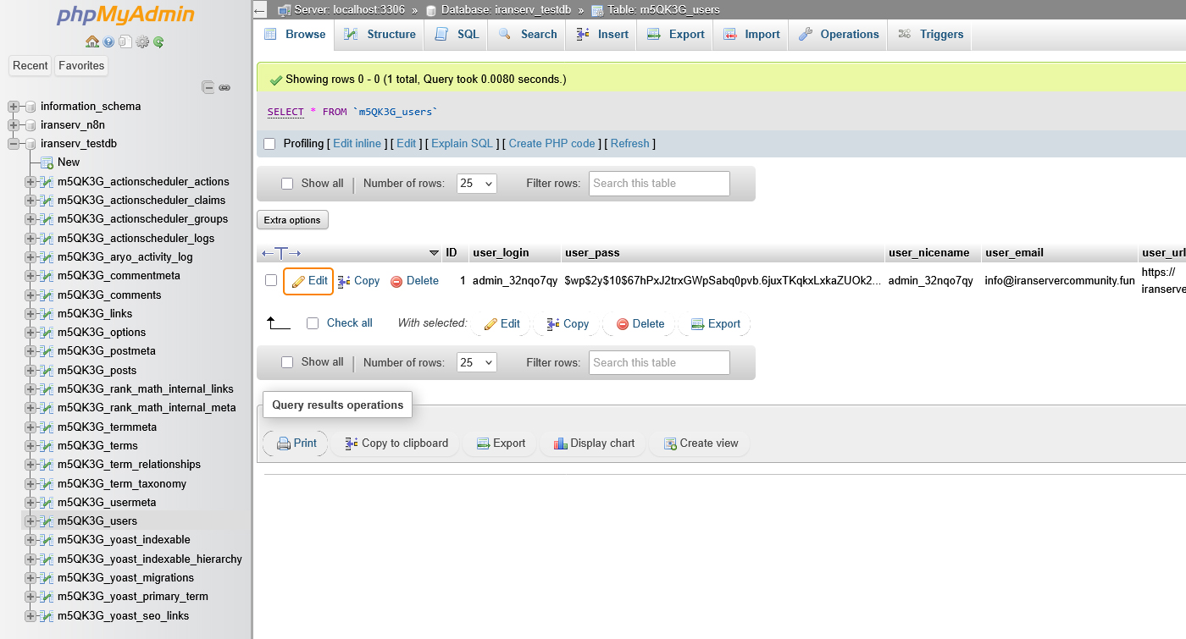The height and width of the screenshot is (639, 1186).
Task: Switch to the Structure tab
Action: pos(380,35)
